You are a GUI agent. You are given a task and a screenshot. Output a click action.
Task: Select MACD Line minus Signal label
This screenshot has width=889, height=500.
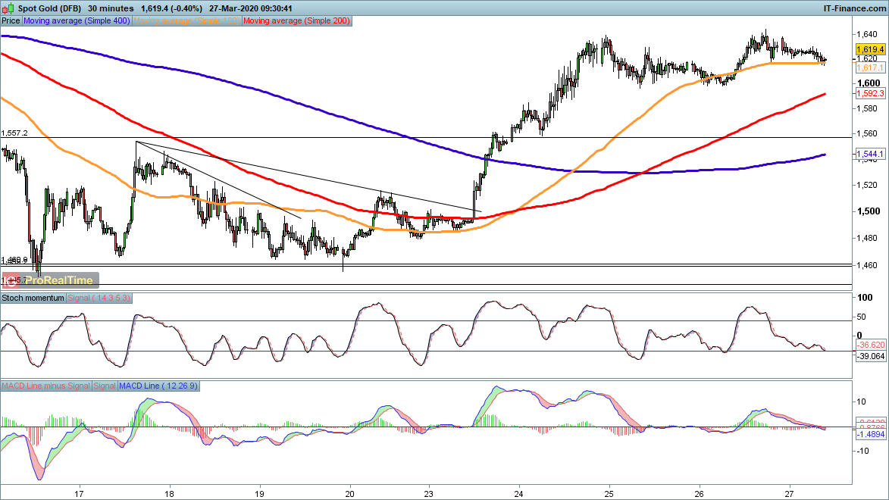tap(45, 386)
